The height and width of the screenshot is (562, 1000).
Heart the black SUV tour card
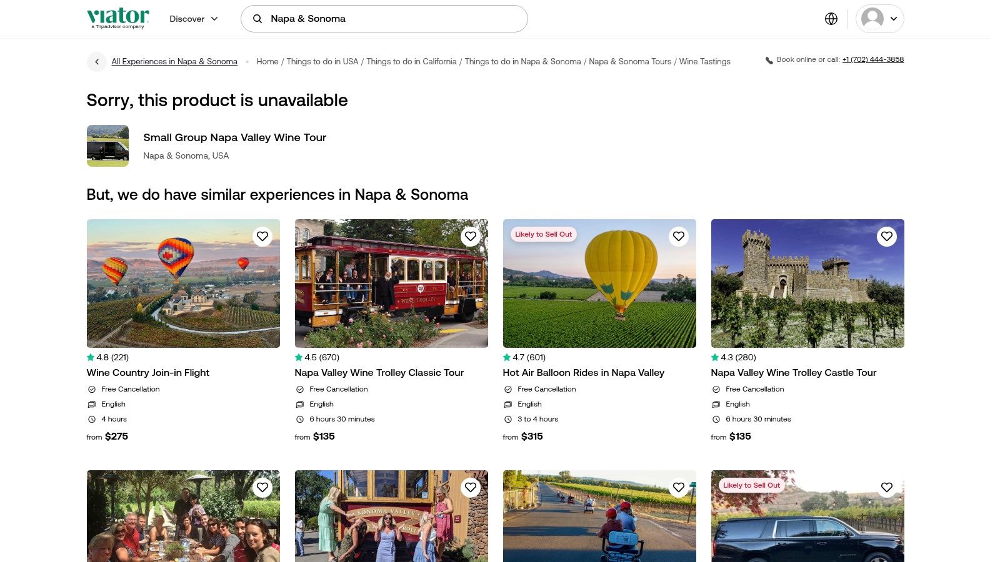pos(887,488)
